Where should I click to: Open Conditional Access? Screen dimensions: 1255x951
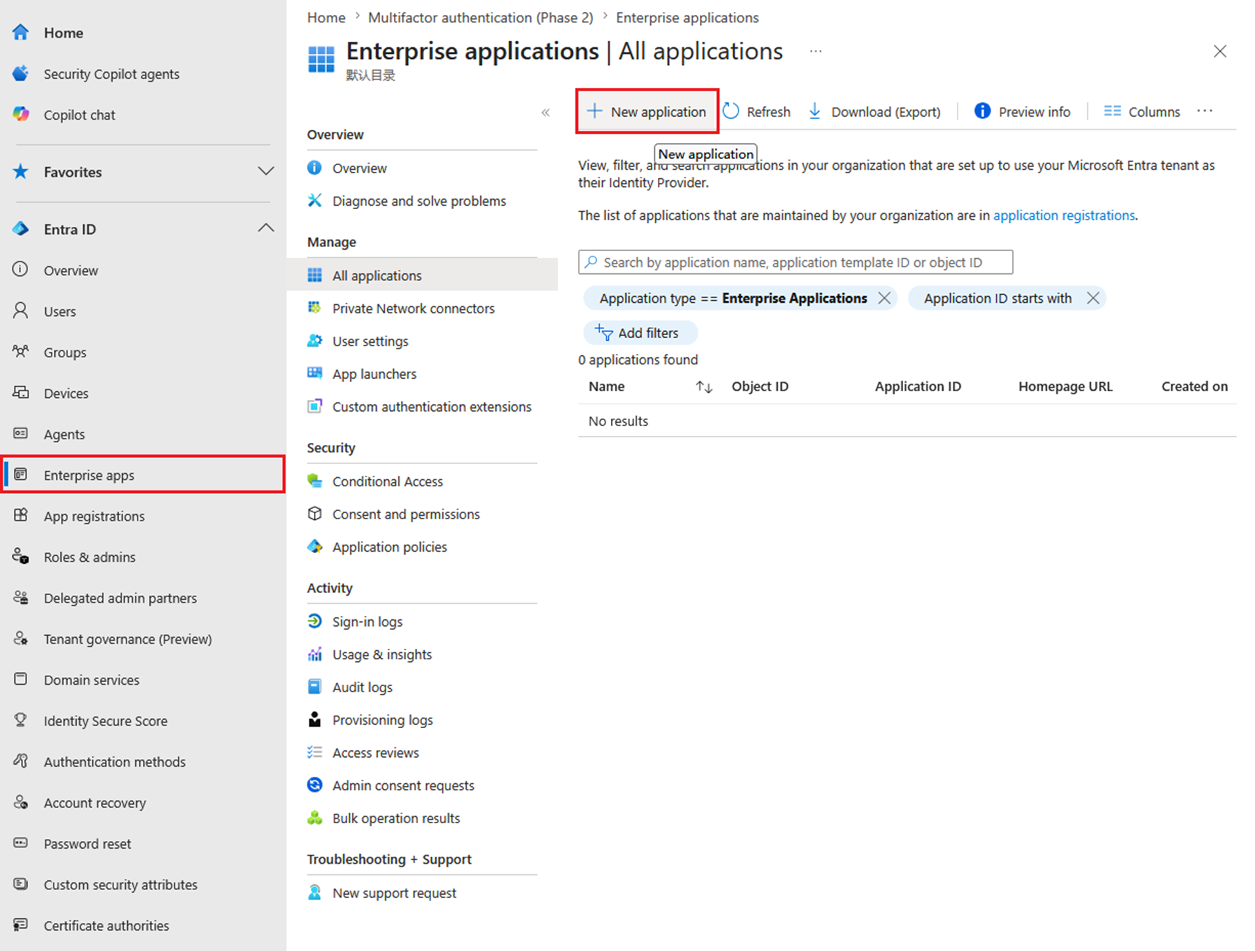coord(387,481)
